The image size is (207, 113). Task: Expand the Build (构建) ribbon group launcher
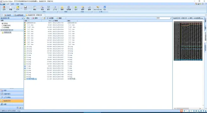(92, 12)
